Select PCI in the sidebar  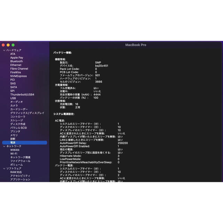pos(13,80)
